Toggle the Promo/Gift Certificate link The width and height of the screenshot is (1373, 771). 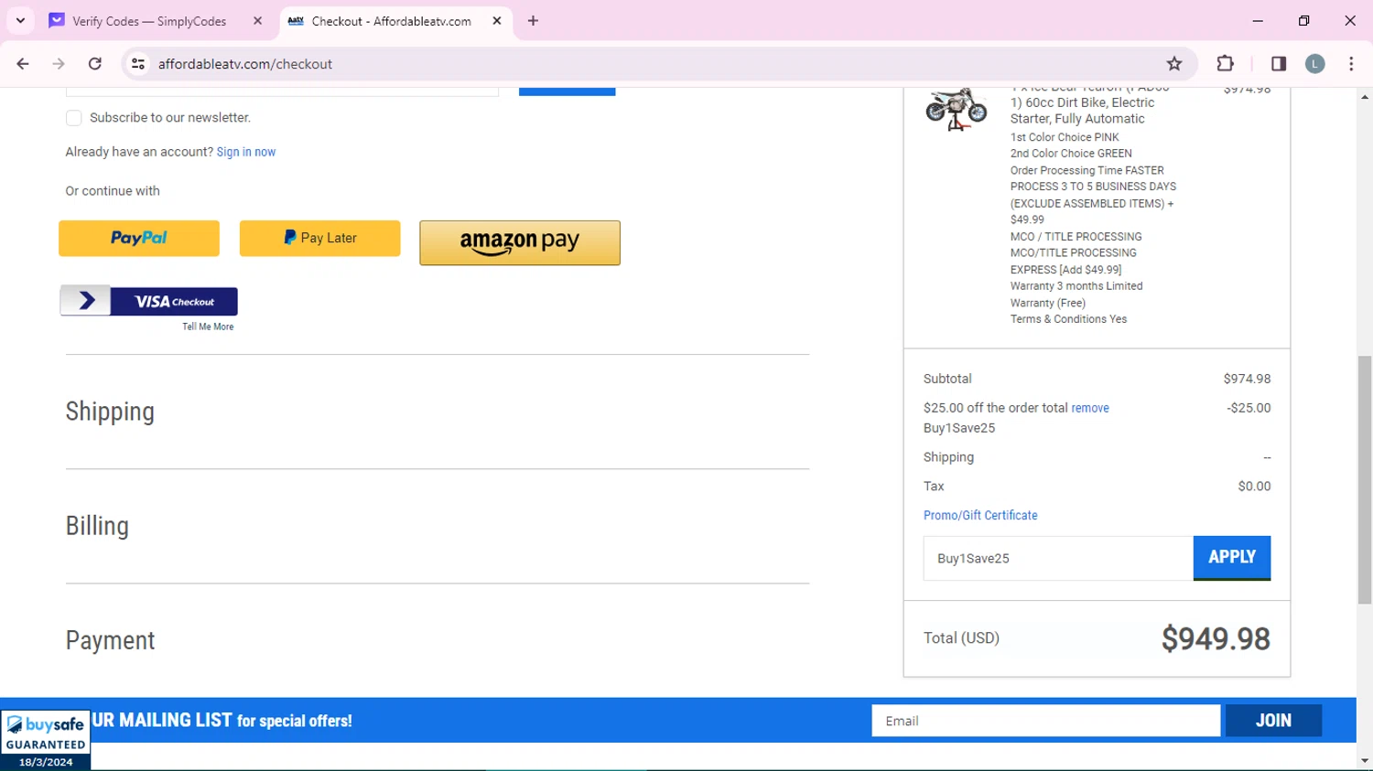click(980, 515)
